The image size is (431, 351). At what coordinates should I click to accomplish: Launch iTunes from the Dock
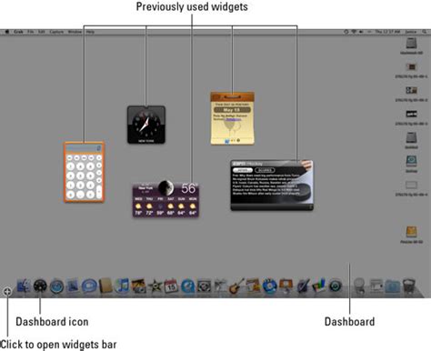122,286
